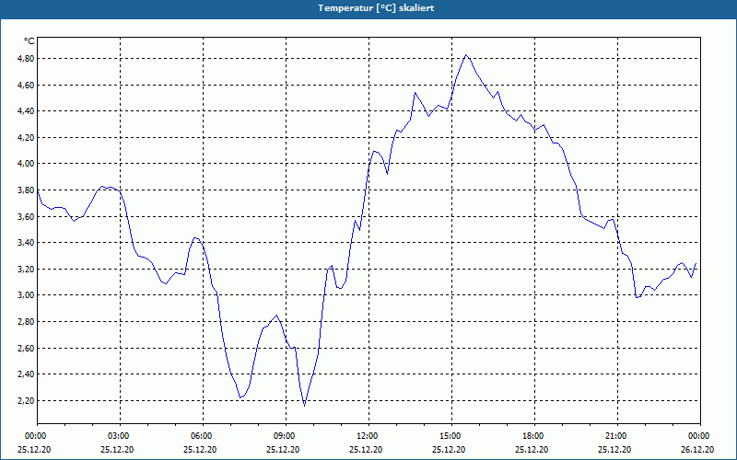Pick the 3,80 y-axis label
Viewport: 737px width, 460px height.
click(x=26, y=190)
